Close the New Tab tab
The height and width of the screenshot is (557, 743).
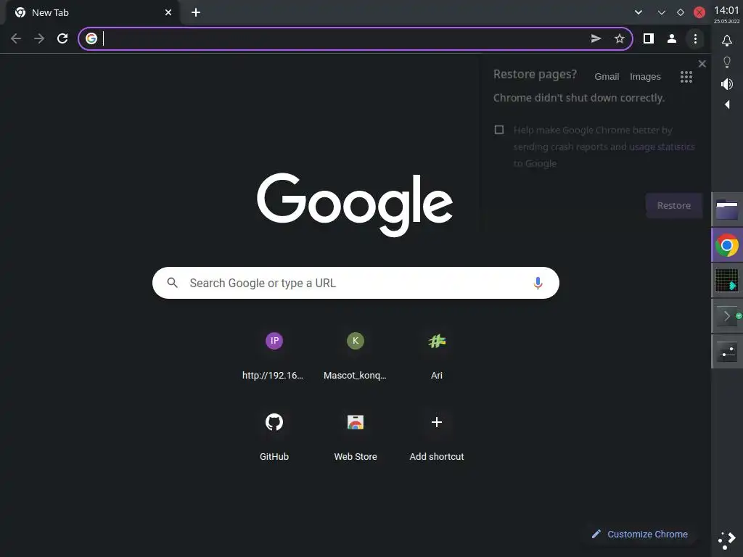point(168,13)
